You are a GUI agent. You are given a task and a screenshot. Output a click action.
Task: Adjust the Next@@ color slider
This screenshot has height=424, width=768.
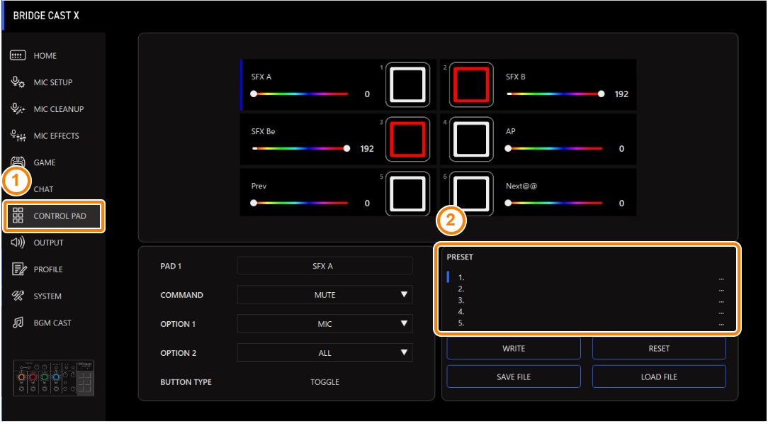[555, 203]
